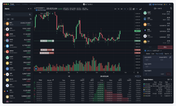Open the wallet balance dropdown
Viewport: 176px width, 106px height.
[x=155, y=9]
